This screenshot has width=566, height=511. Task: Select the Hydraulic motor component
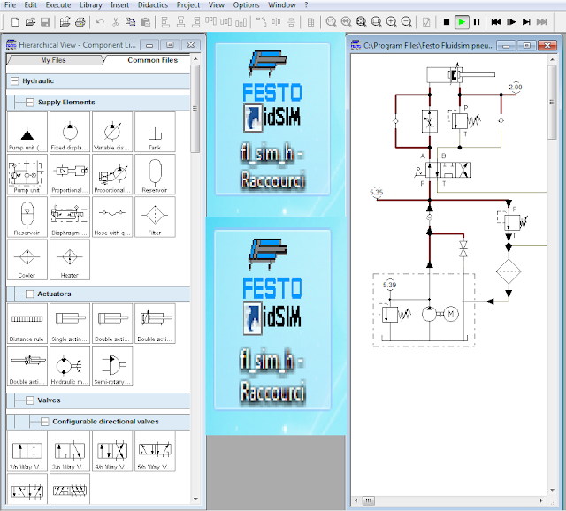pos(70,366)
